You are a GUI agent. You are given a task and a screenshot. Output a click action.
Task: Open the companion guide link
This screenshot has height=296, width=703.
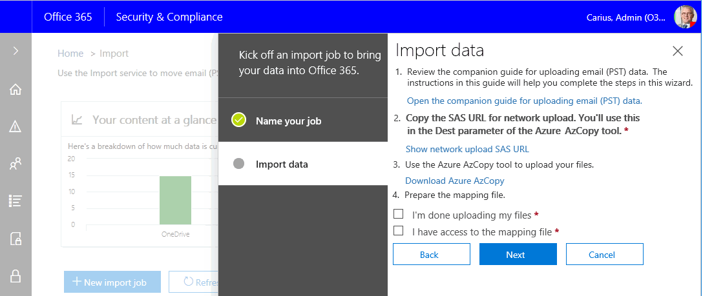click(524, 101)
